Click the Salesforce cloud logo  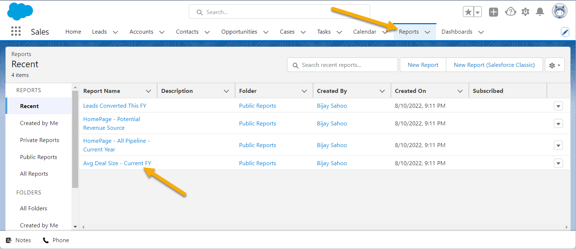(20, 11)
